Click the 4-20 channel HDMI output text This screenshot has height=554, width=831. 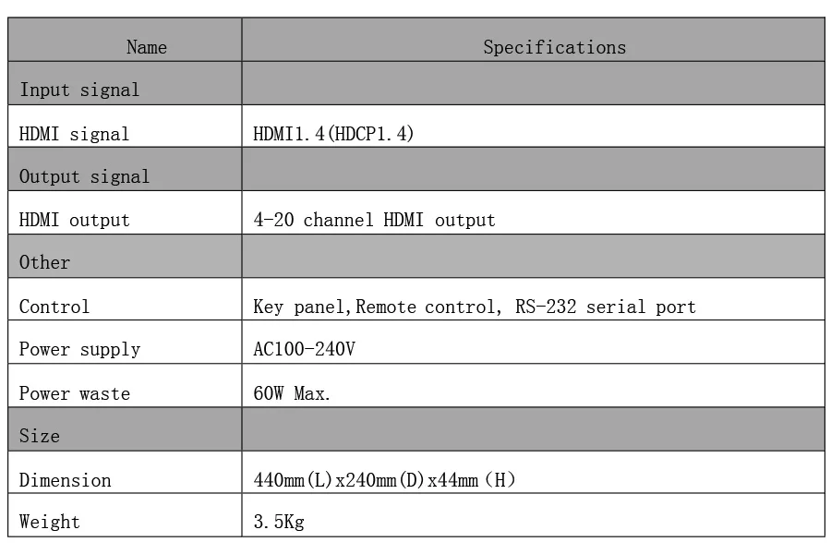(374, 220)
